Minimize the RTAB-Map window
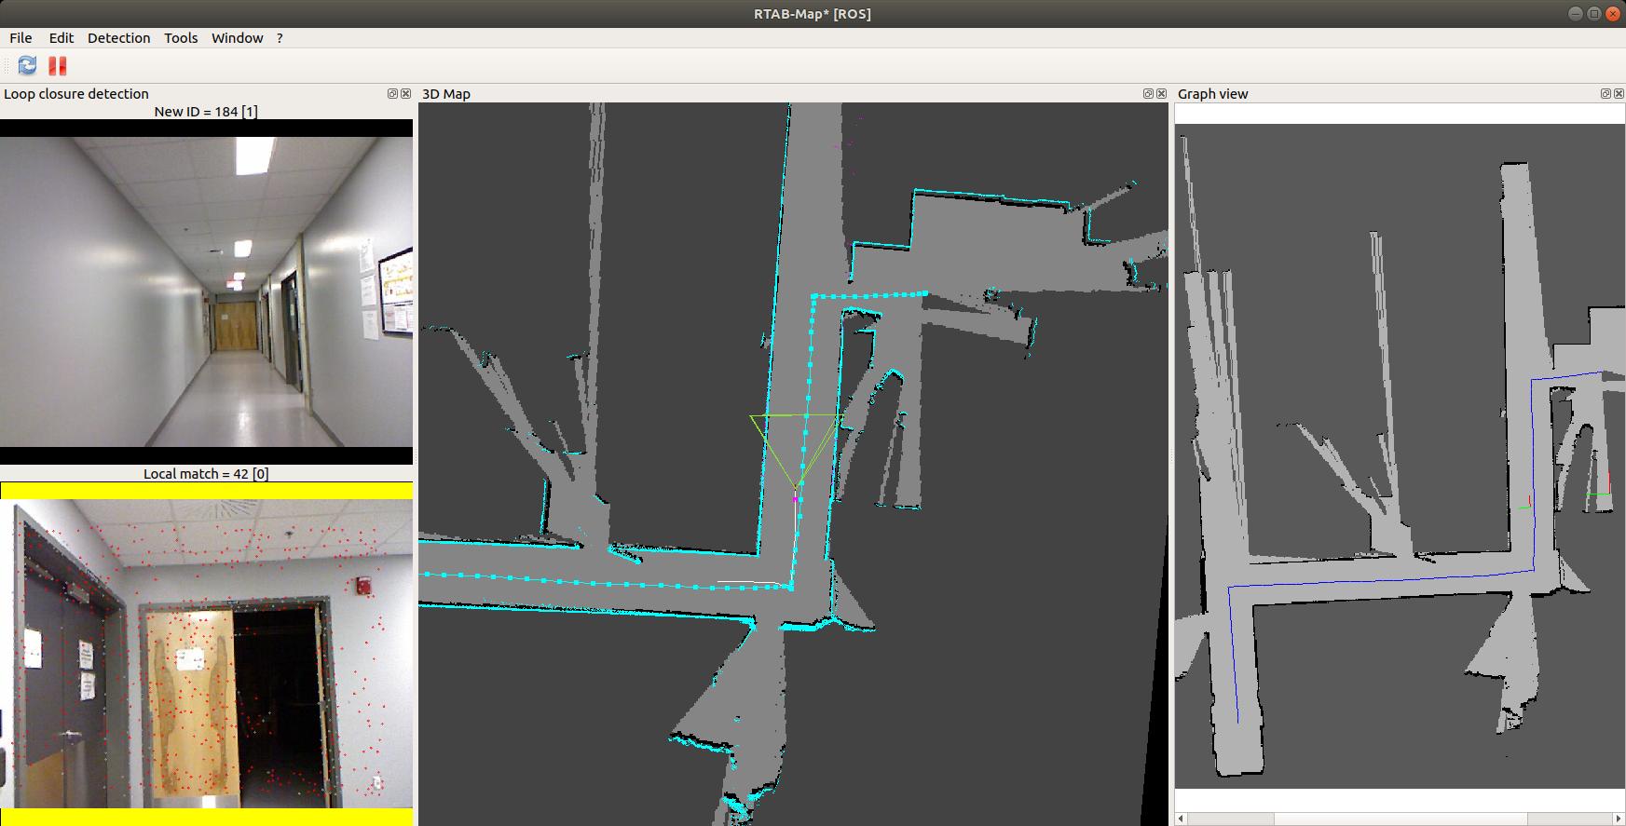Viewport: 1626px width, 826px height. pos(1575,13)
